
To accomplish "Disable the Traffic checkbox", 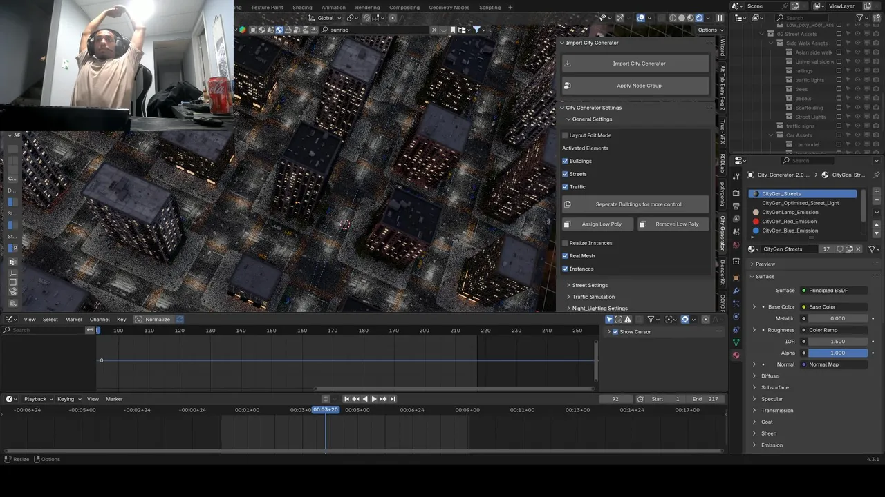I will point(565,187).
